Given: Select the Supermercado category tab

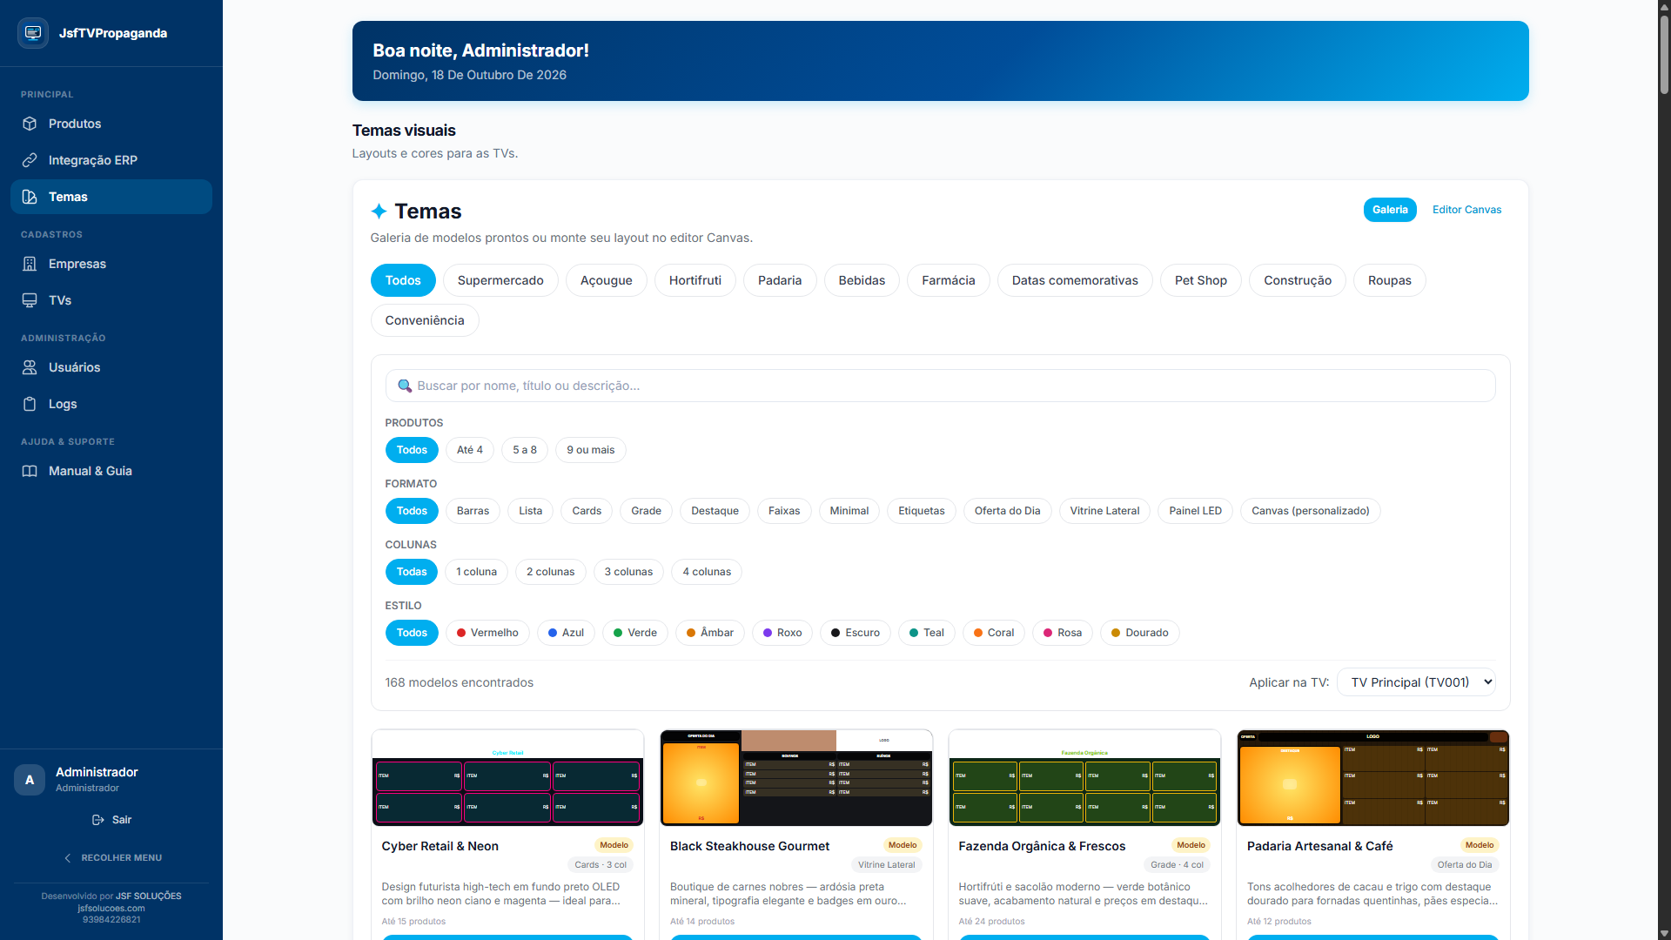Looking at the screenshot, I should pos(500,280).
